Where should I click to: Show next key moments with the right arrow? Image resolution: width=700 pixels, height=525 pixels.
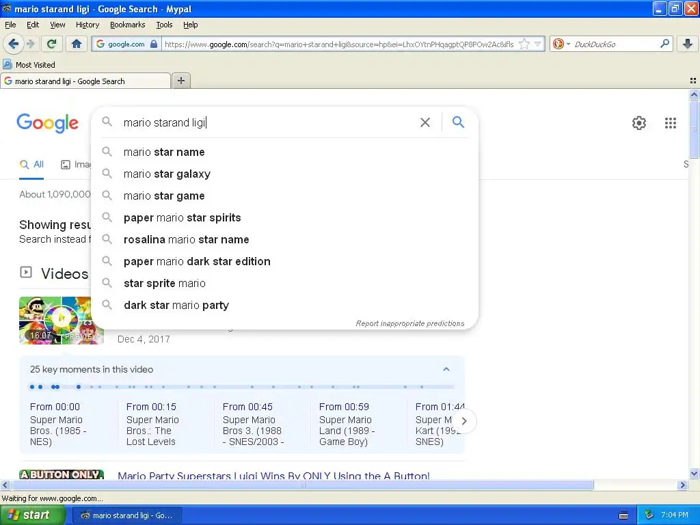pos(464,420)
